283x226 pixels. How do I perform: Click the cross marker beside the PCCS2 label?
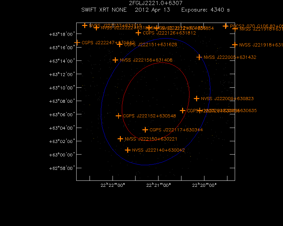coord(225,26)
